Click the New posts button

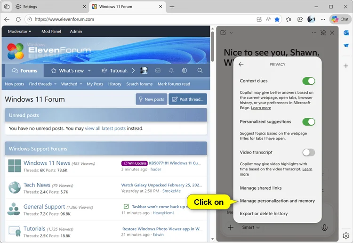pos(152,99)
